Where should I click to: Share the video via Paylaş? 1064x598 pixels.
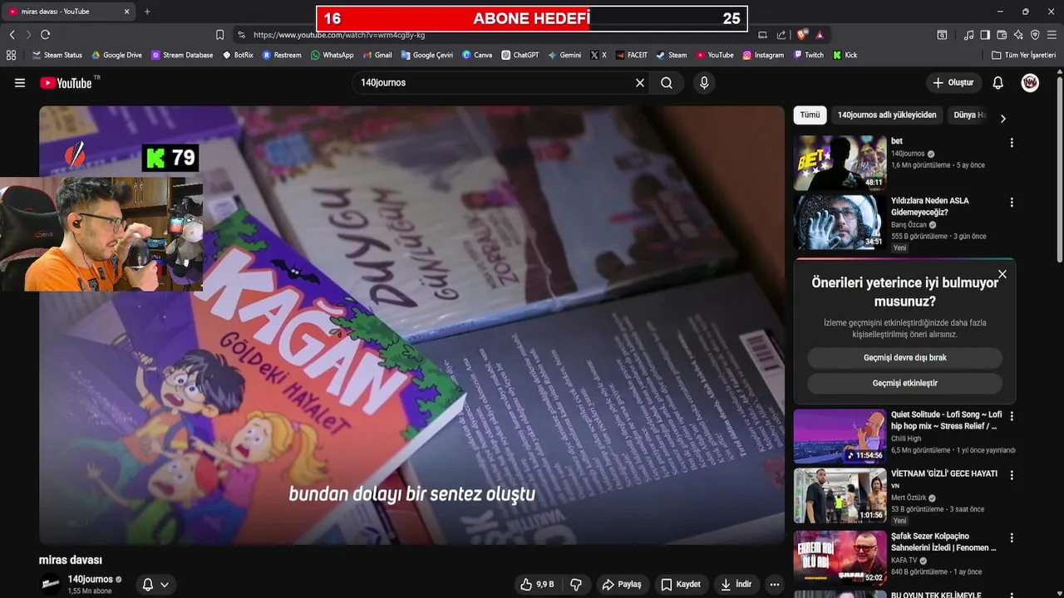click(622, 585)
